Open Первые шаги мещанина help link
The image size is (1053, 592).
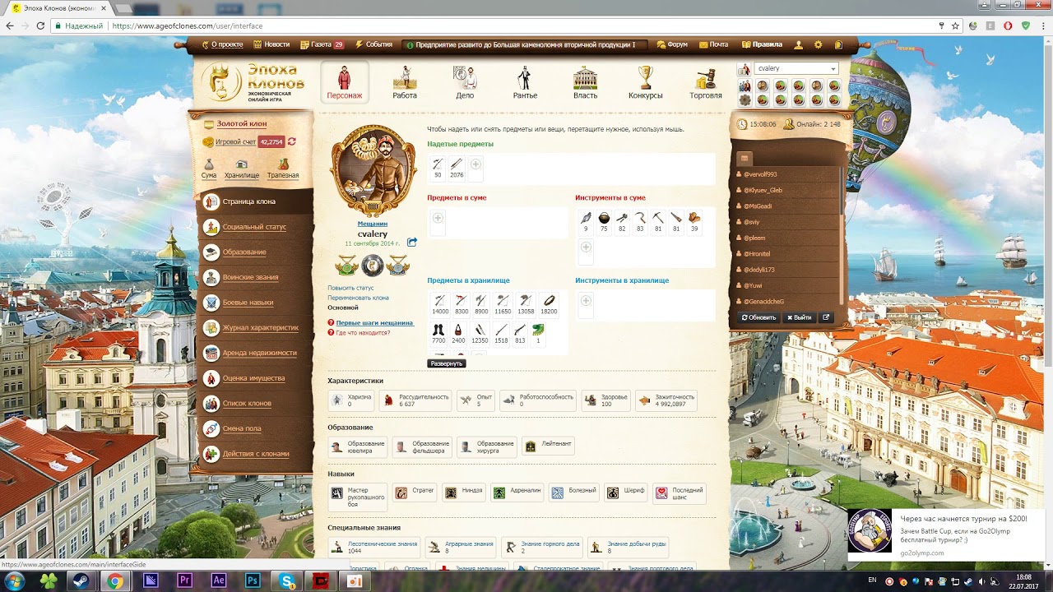click(x=374, y=323)
